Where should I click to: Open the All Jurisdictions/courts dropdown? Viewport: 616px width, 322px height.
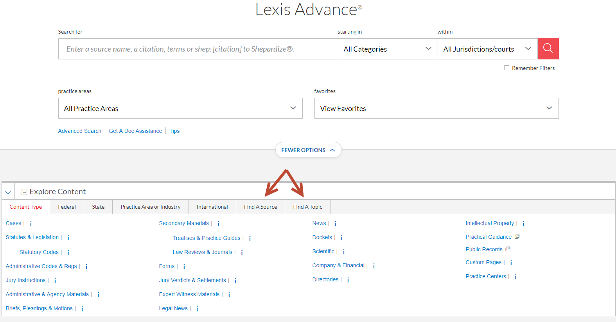coord(488,49)
